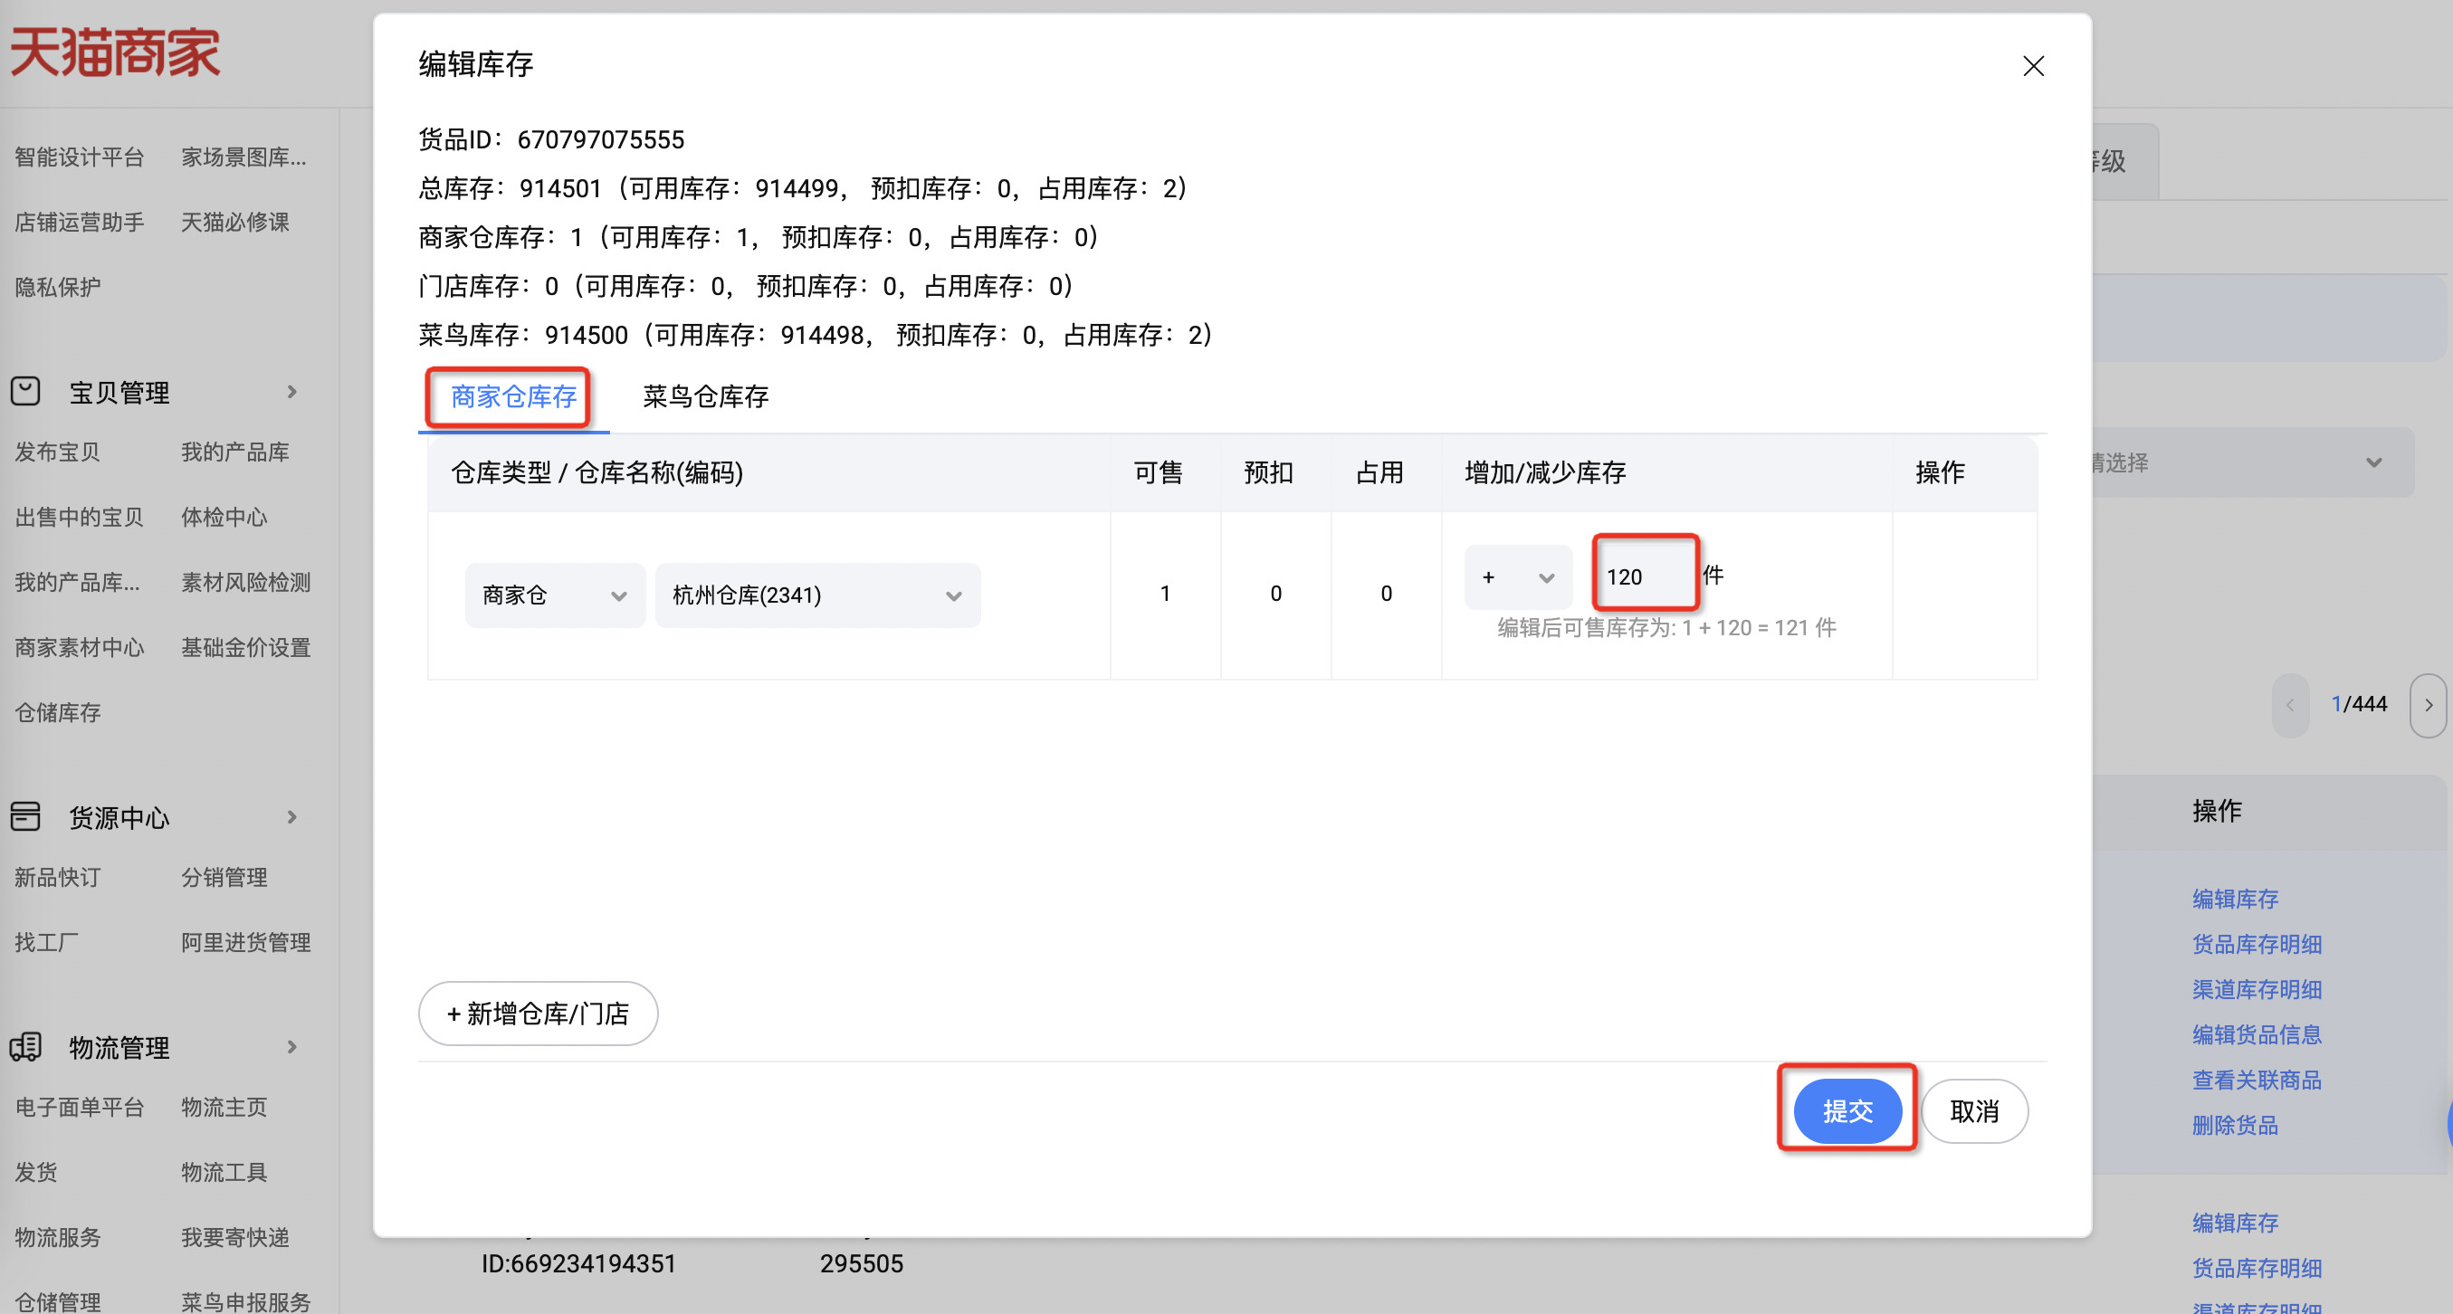Click 编辑货品信息 link in background
2453x1314 pixels.
click(x=2256, y=1034)
